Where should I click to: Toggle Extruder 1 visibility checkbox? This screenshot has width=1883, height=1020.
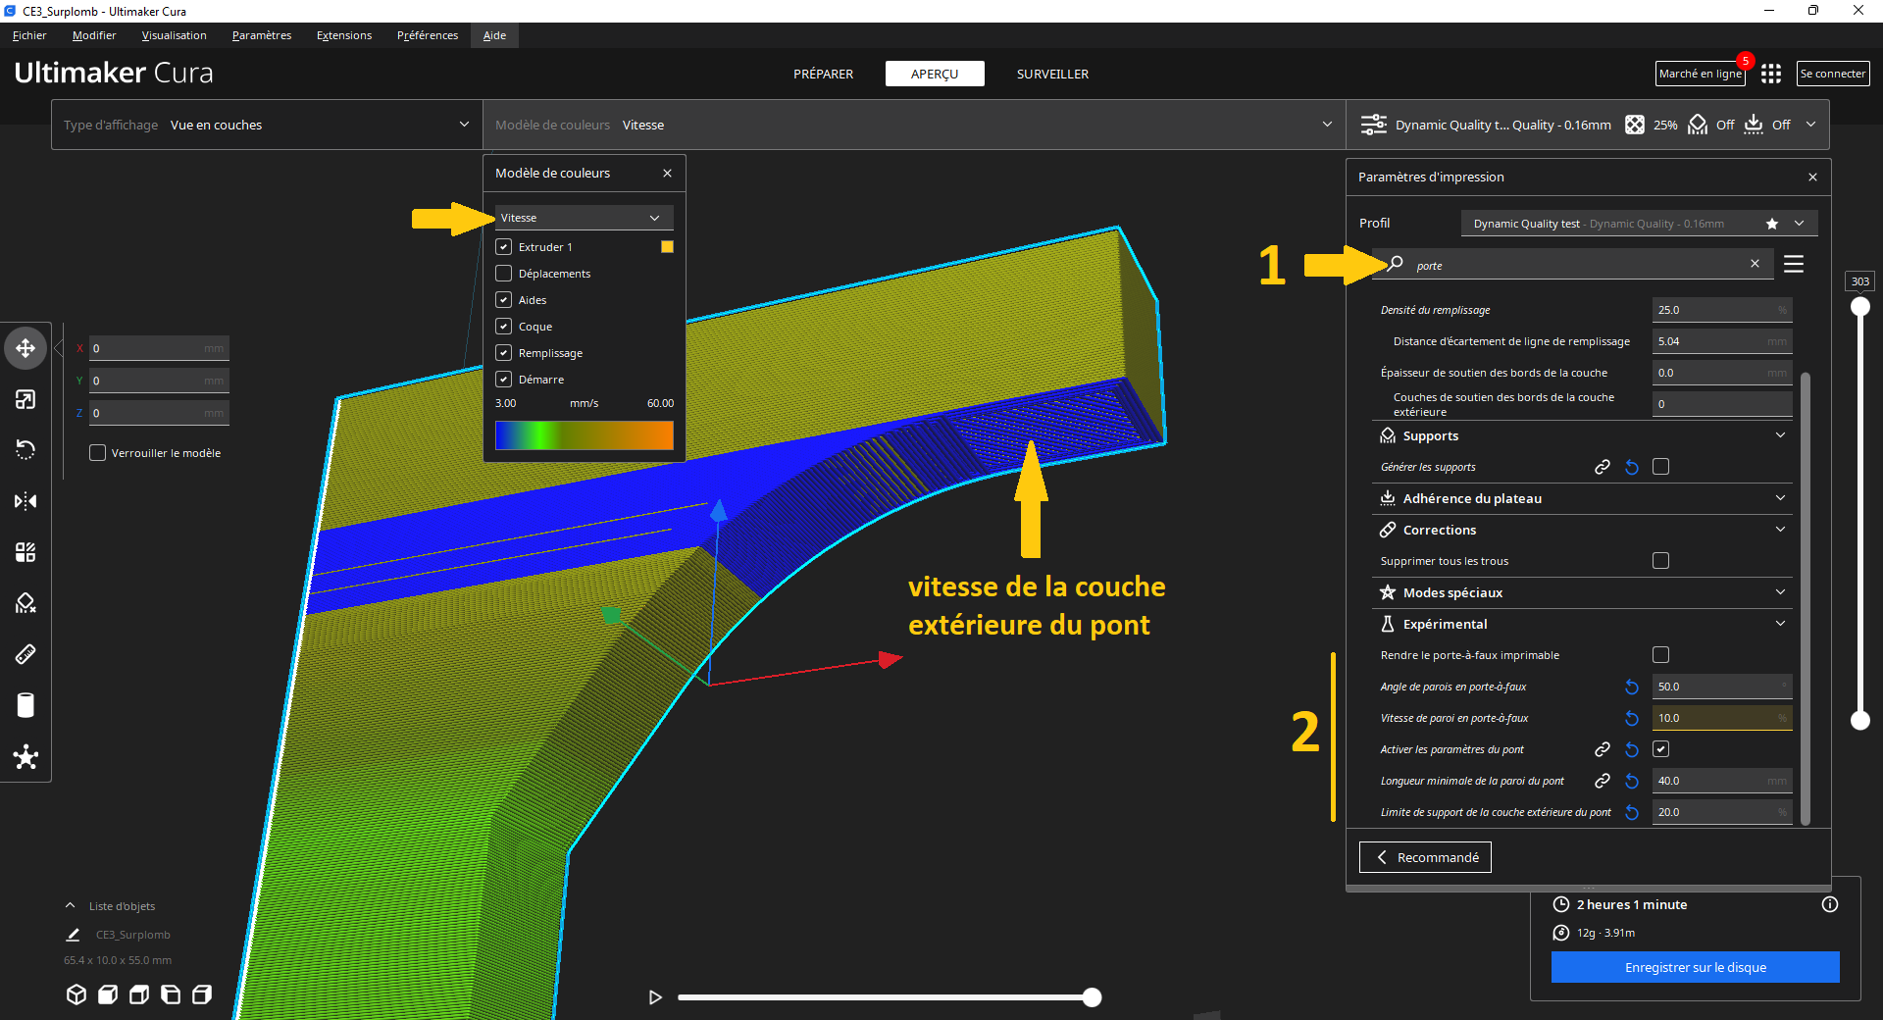504,247
